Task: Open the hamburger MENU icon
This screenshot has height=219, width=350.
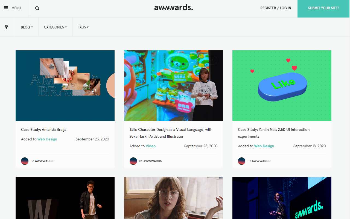Action: coord(6,8)
